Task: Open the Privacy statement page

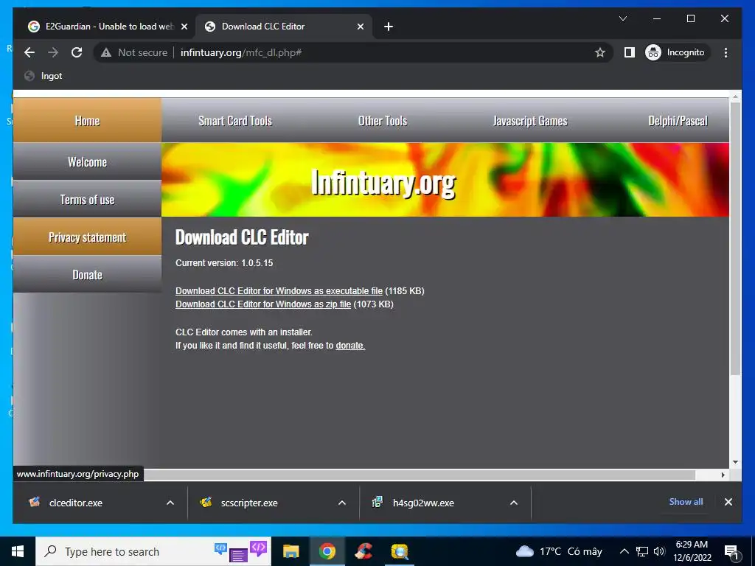Action: tap(87, 237)
